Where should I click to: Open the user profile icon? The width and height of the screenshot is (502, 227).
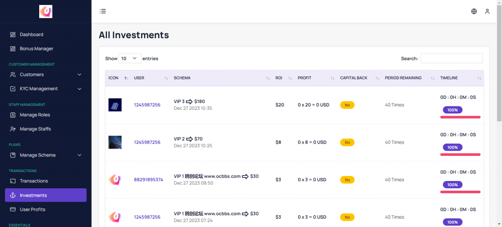(487, 11)
